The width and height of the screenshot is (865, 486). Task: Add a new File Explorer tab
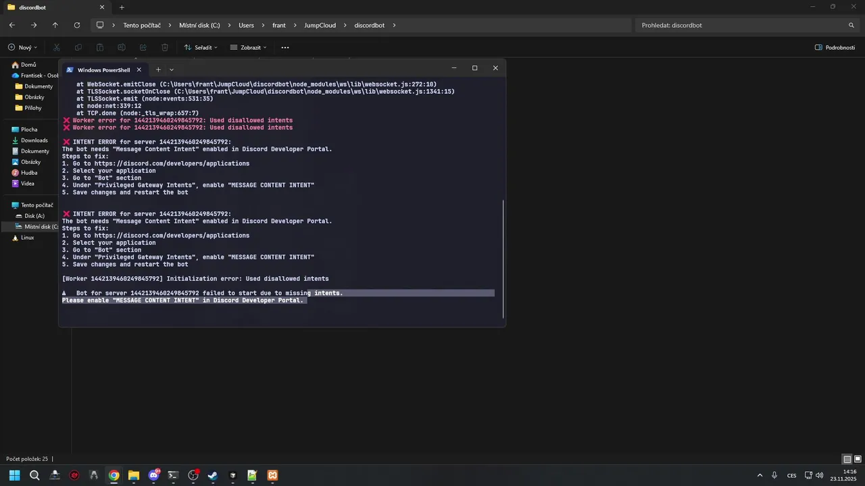pos(122,7)
